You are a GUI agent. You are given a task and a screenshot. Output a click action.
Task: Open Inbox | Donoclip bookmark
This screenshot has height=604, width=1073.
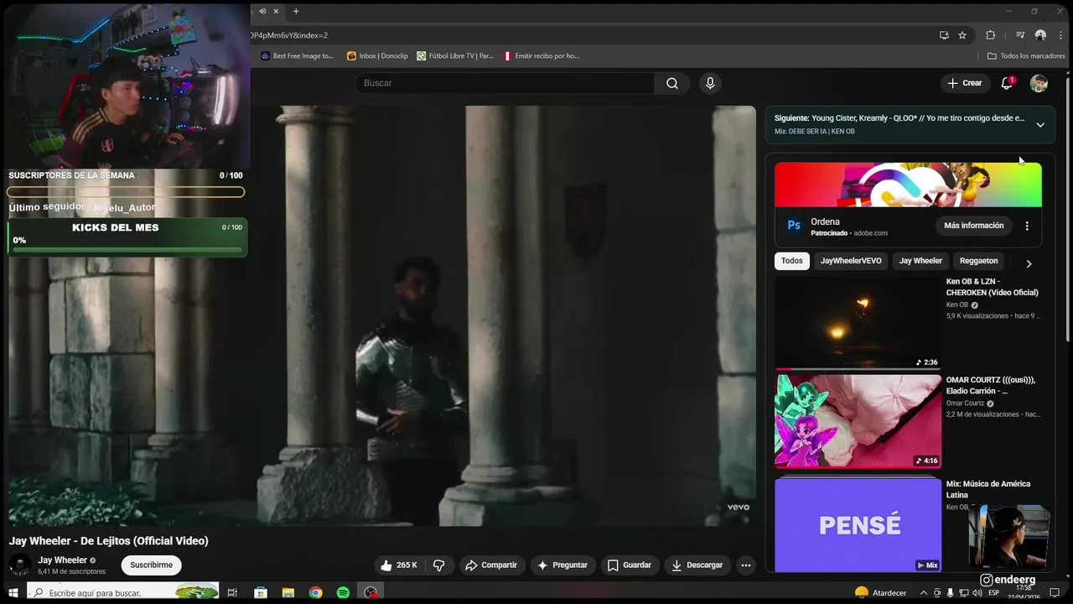pyautogui.click(x=377, y=56)
